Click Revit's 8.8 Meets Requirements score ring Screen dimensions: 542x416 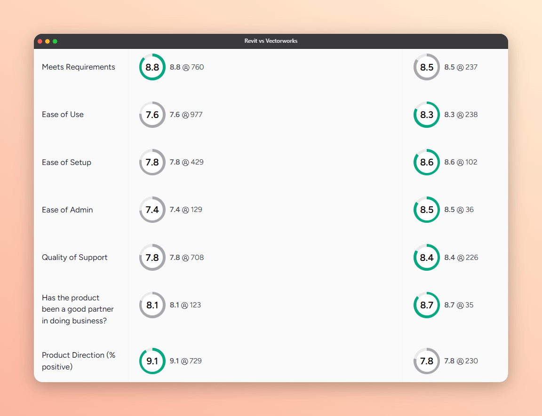152,67
